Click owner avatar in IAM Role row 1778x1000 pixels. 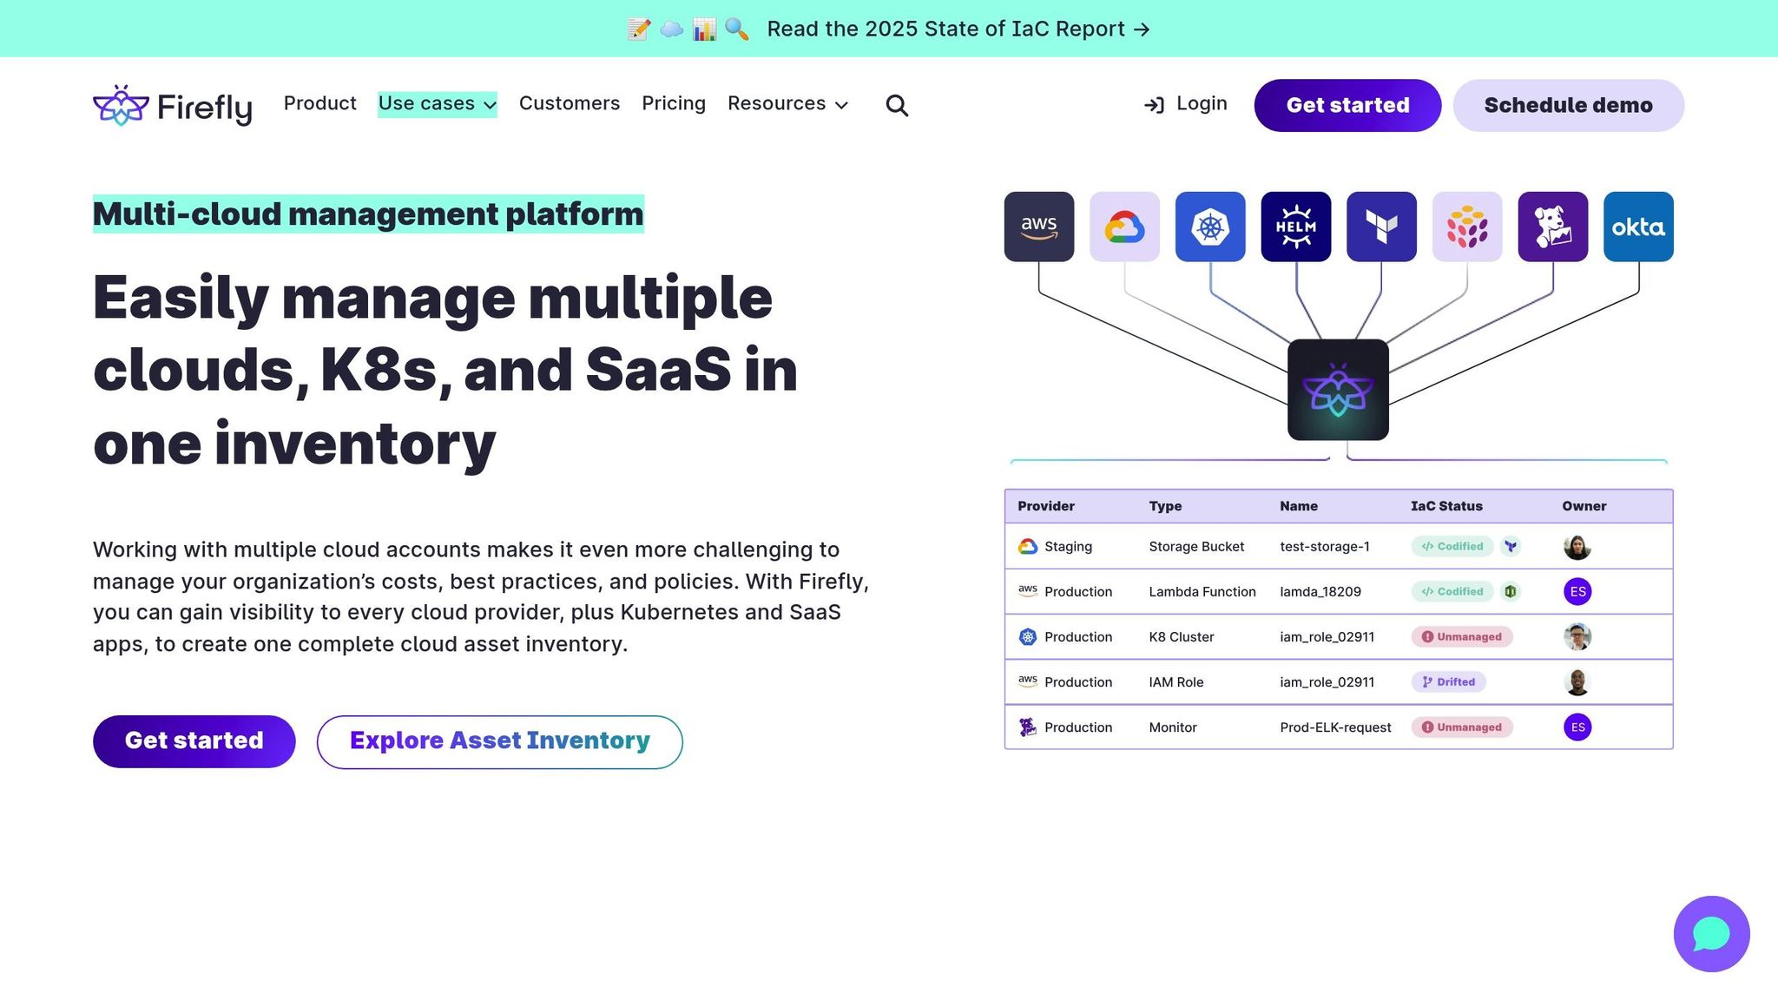1577,682
